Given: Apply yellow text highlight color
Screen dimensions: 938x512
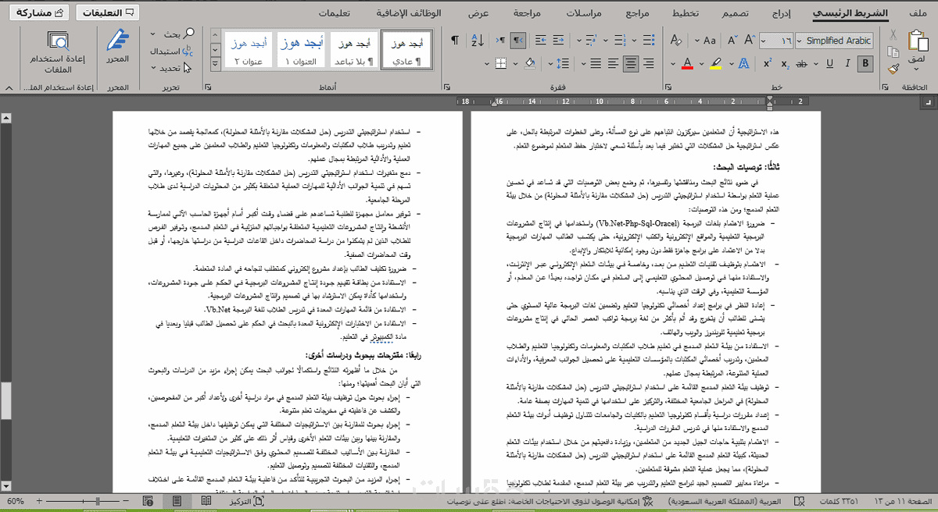Looking at the screenshot, I should tap(716, 64).
